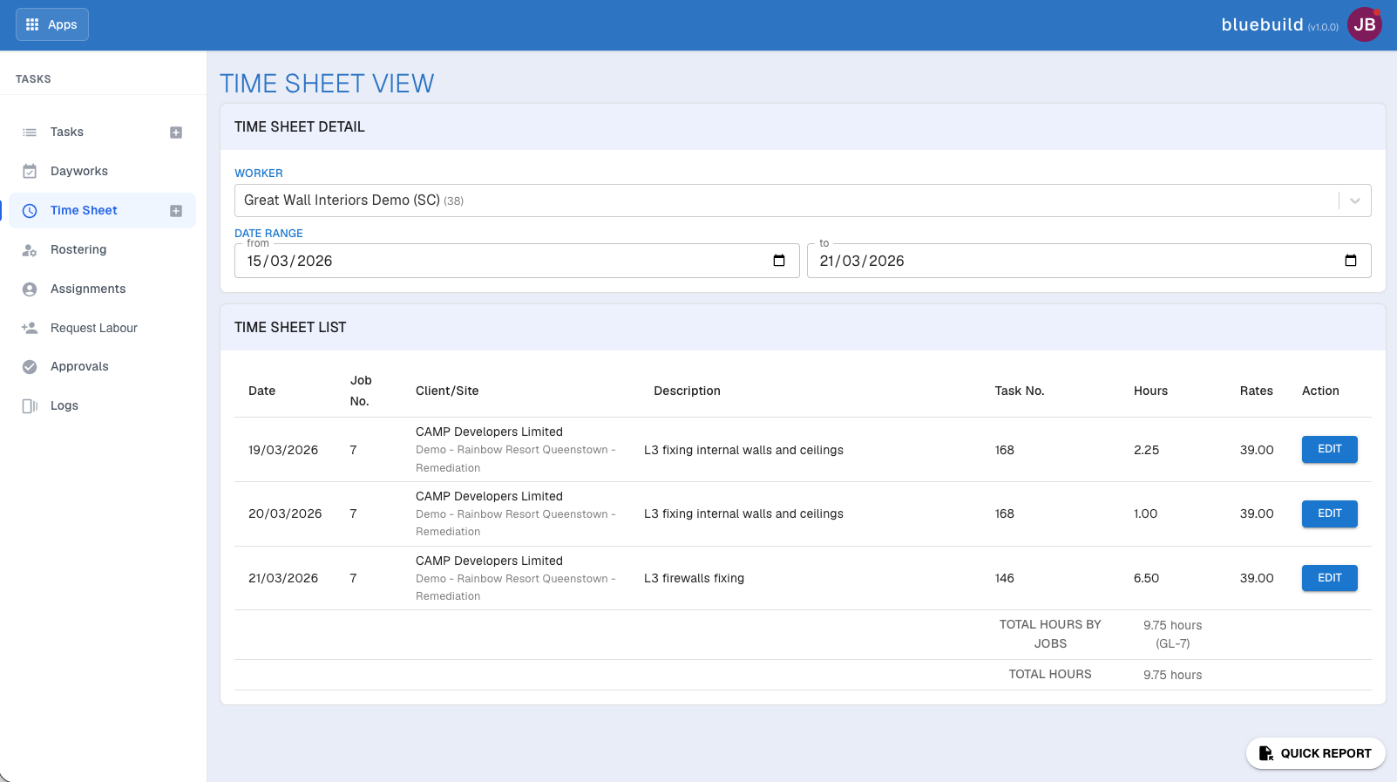The image size is (1397, 782).
Task: Click the Hours column header
Action: point(1150,391)
